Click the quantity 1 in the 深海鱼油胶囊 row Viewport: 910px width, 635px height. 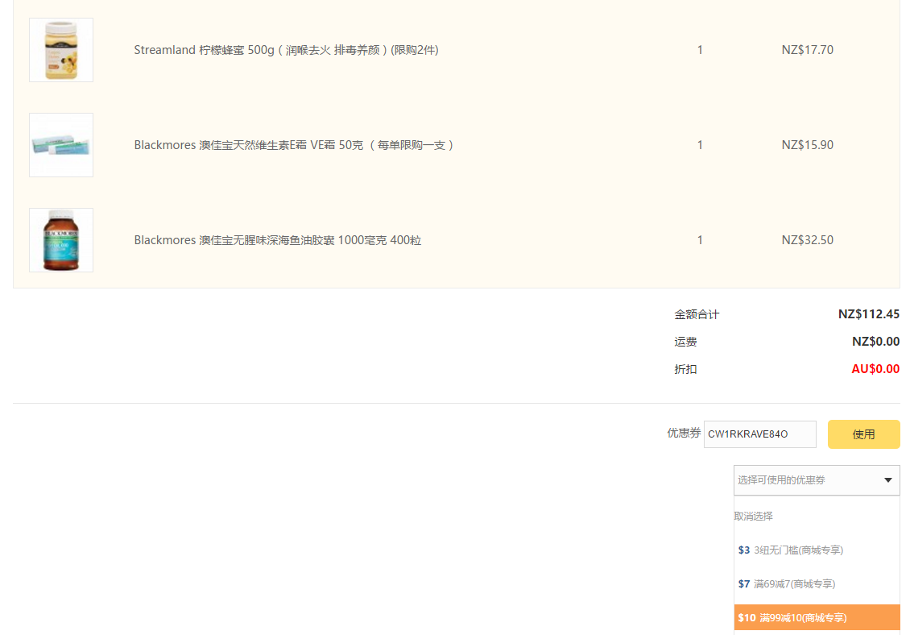coord(700,240)
